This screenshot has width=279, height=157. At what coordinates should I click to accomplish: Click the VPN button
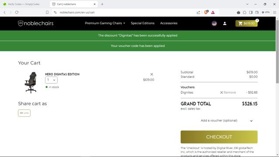coord(265,13)
